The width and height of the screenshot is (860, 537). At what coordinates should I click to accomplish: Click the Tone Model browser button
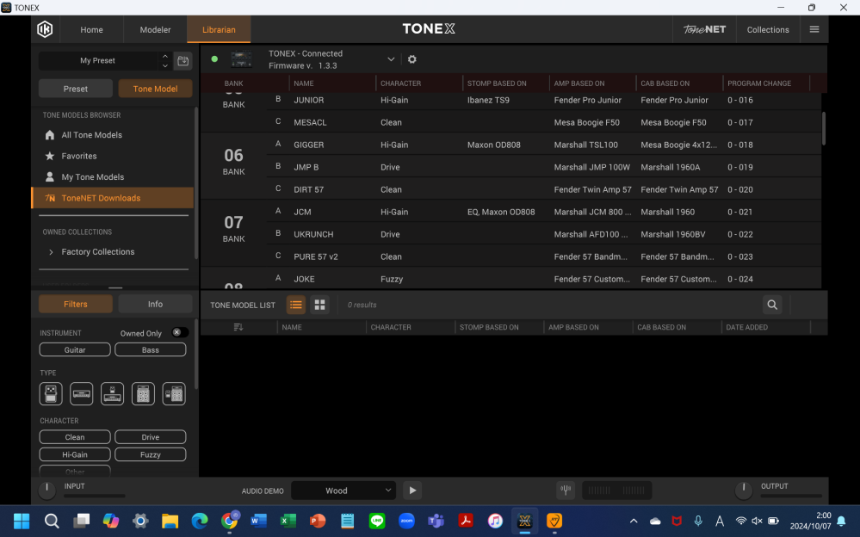[x=155, y=88]
